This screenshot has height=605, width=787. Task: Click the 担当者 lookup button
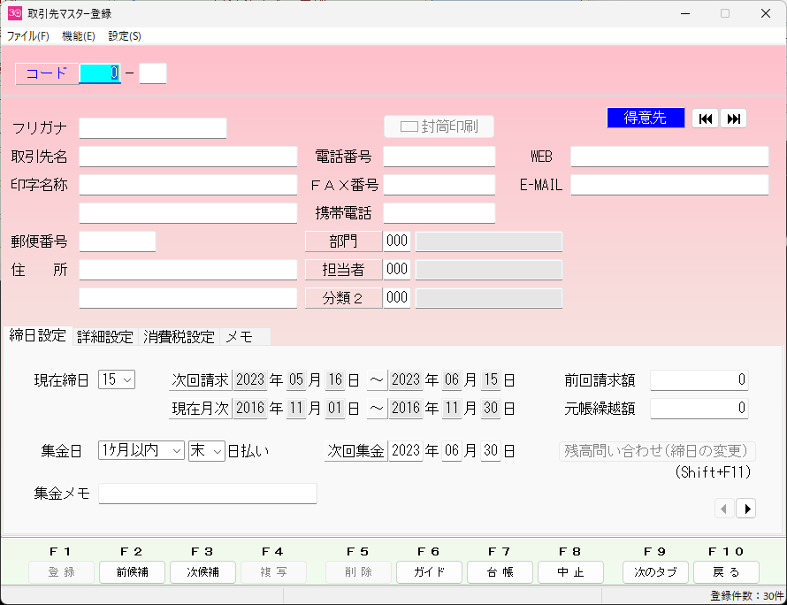pyautogui.click(x=343, y=270)
